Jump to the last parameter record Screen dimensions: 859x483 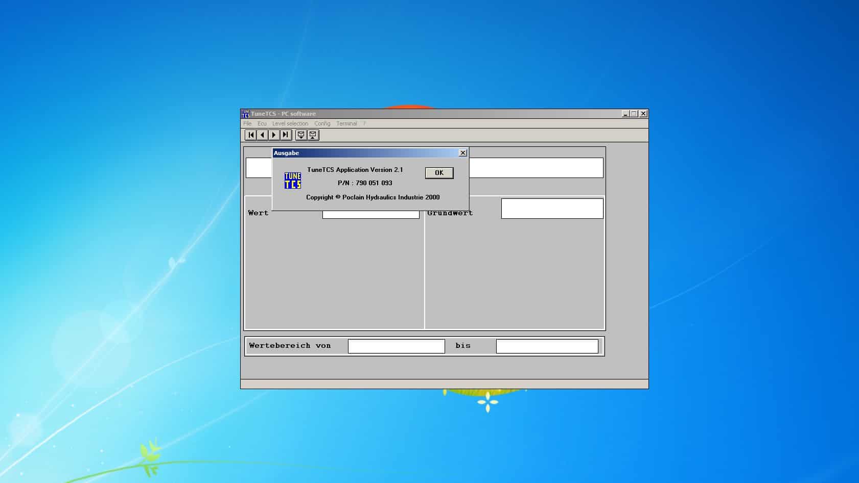[286, 135]
